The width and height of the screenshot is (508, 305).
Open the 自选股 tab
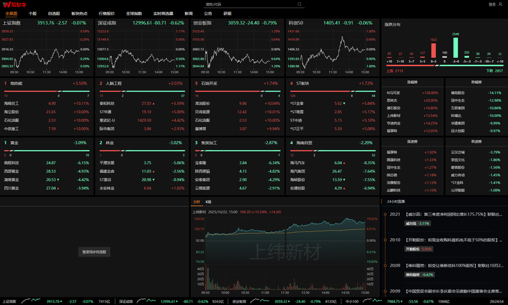(54, 13)
